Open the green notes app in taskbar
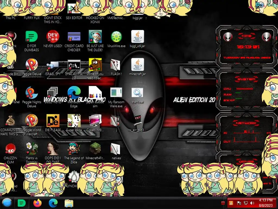The image size is (278, 209). point(21,203)
